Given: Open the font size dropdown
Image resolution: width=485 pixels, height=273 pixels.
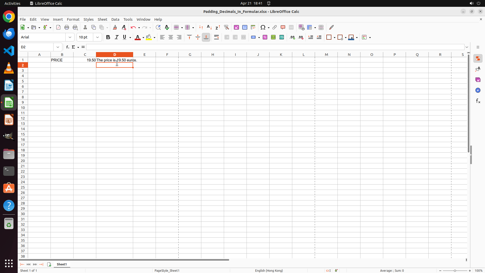Looking at the screenshot, I should (x=98, y=37).
